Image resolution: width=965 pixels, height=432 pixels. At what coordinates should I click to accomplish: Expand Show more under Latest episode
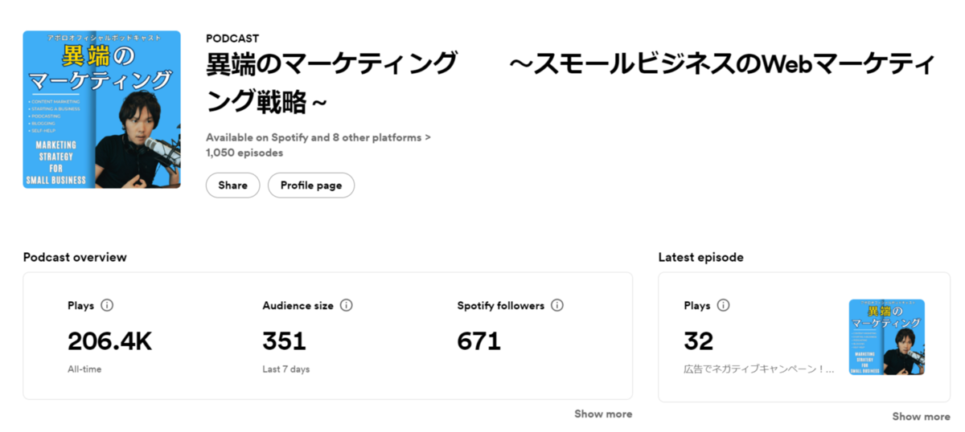tap(921, 417)
